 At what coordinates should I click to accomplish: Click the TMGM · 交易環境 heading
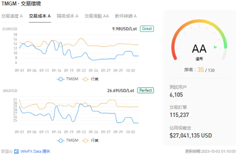[x=21, y=4]
